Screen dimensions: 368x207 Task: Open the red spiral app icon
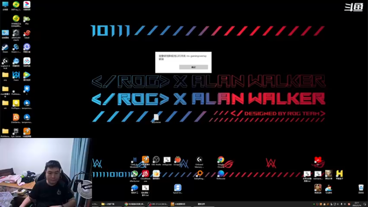[x=27, y=34]
